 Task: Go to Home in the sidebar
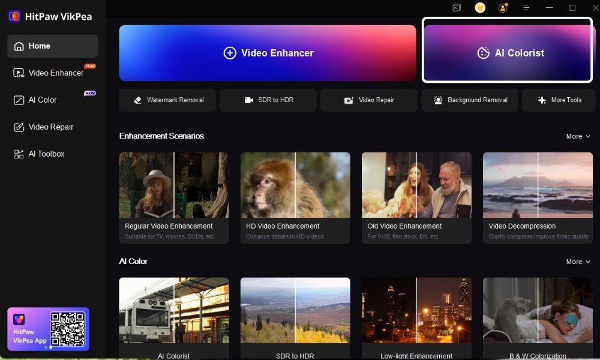(52, 46)
